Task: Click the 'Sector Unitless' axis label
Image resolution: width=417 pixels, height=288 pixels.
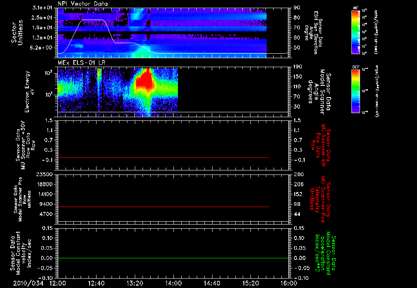Action: point(17,33)
